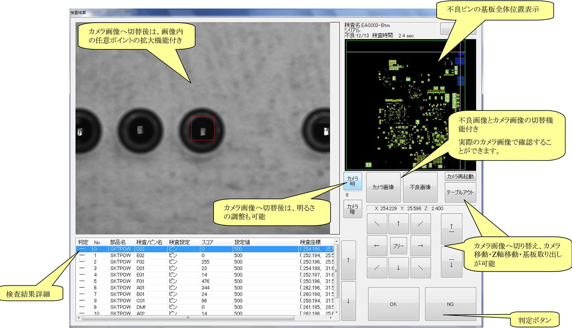This screenshot has width=572, height=328.
Task: Move camera right with the right arrow
Action: pyautogui.click(x=420, y=246)
